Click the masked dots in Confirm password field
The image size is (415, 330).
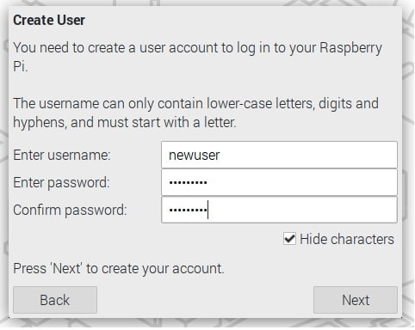pyautogui.click(x=188, y=210)
